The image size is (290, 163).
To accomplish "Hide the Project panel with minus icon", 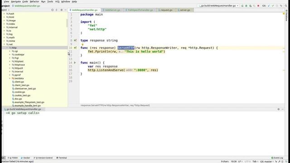I will tap(65, 10).
